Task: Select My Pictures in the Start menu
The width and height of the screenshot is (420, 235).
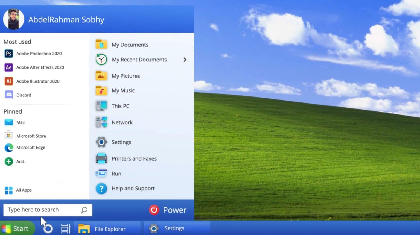Action: (x=126, y=76)
